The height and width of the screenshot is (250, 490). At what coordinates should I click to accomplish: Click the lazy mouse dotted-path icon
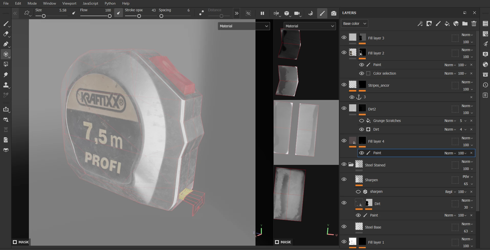202,13
